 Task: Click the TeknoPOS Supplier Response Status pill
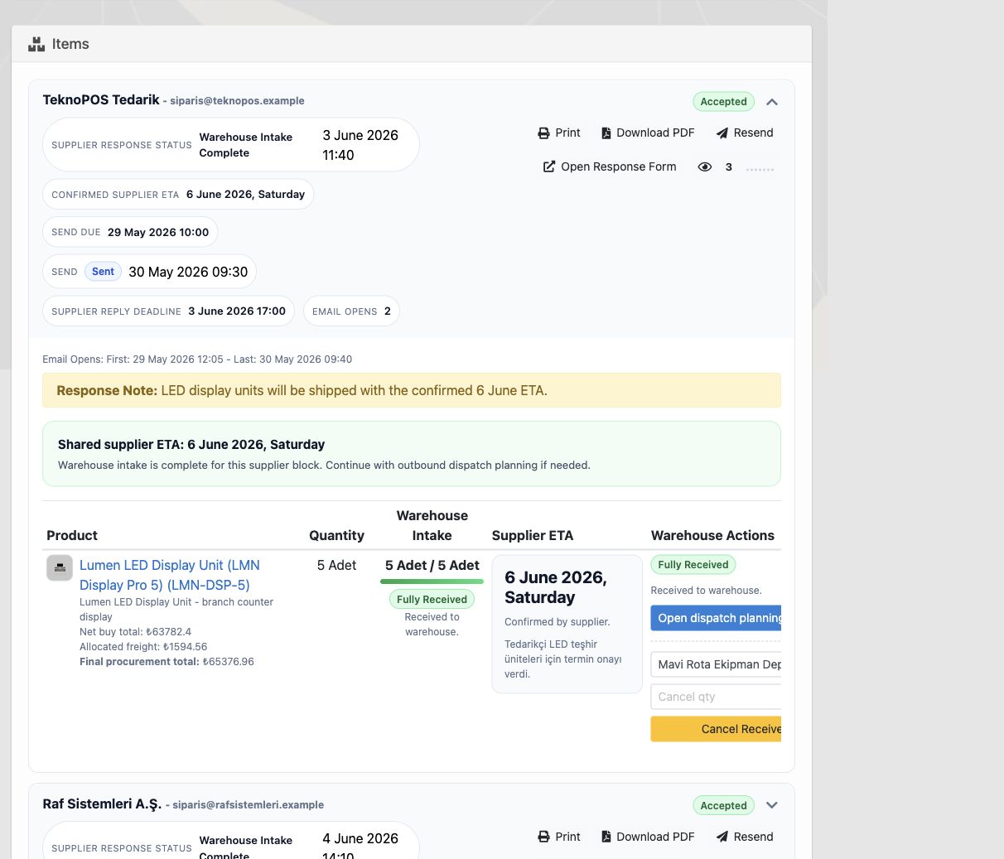231,145
